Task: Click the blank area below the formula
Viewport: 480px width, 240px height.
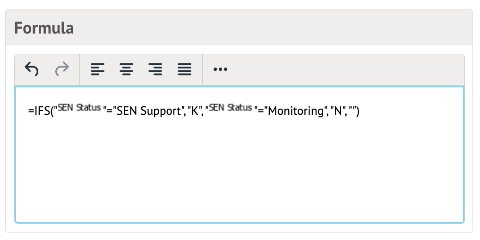Action: 239,175
